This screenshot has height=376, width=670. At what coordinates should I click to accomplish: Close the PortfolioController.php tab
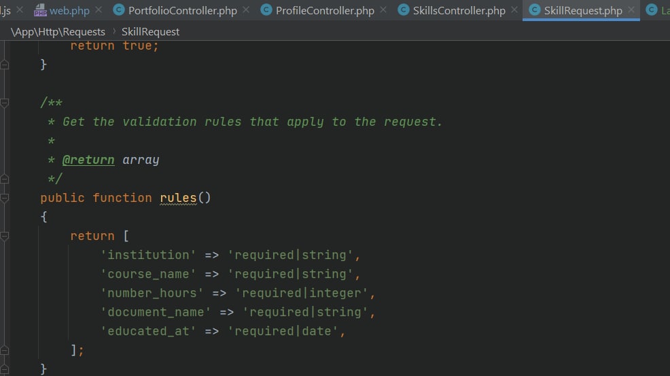tap(246, 10)
